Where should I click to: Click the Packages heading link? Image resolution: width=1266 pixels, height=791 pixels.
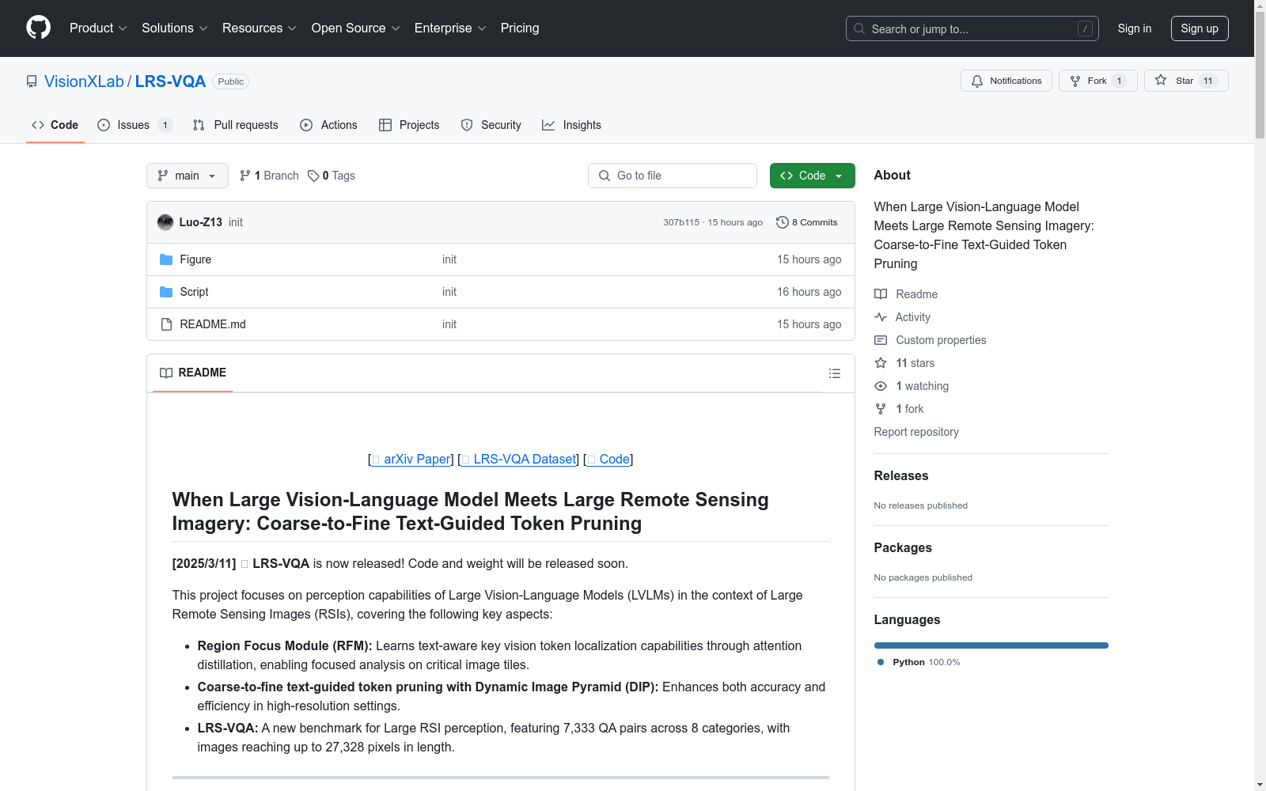pyautogui.click(x=903, y=547)
